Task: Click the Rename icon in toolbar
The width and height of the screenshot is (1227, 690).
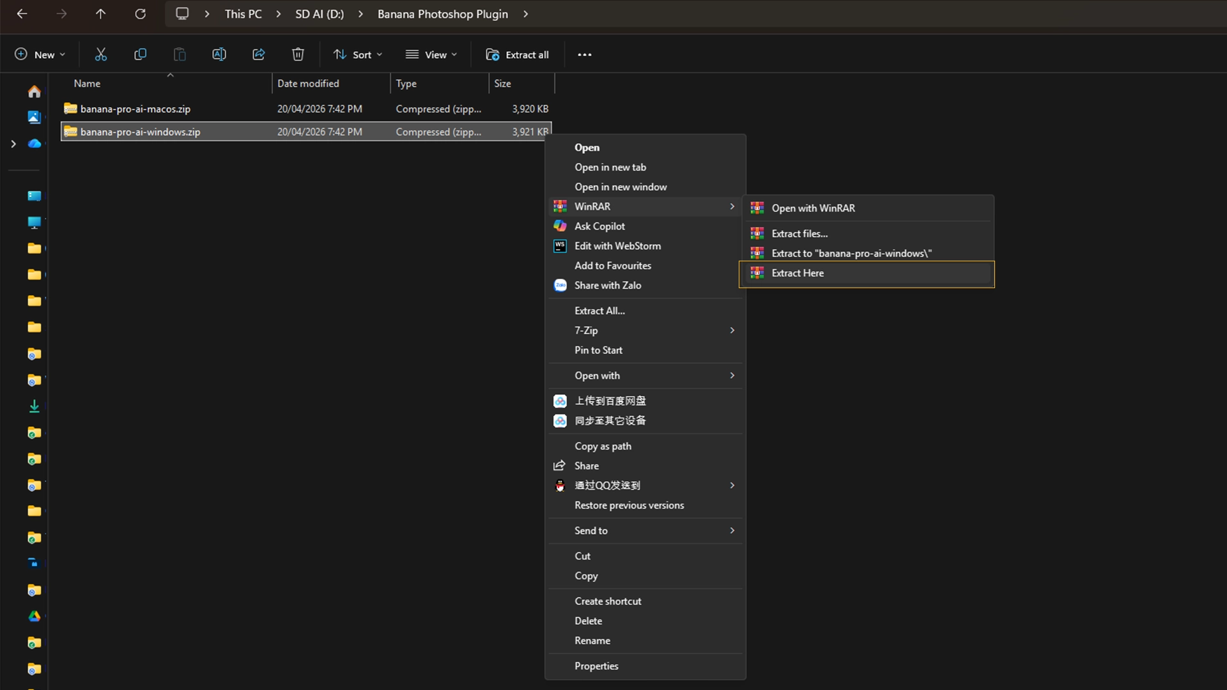Action: point(219,54)
